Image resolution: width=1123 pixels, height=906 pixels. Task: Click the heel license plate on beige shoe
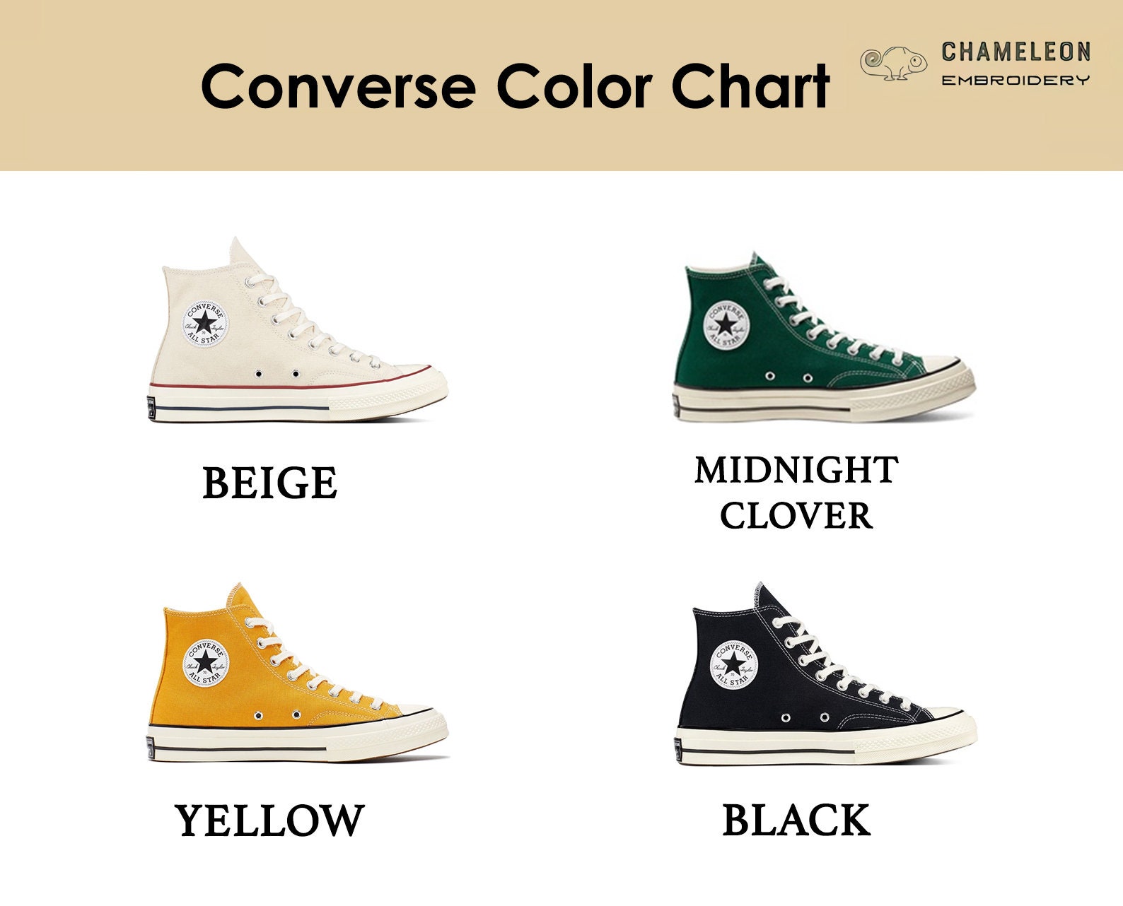click(151, 408)
